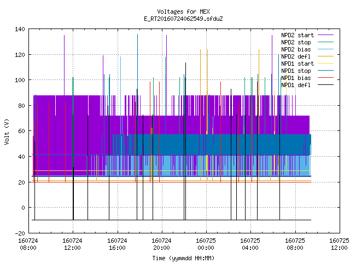Click light blue line sample beside NPD2 bias
This screenshot has height=263, width=350.
[x=325, y=49]
